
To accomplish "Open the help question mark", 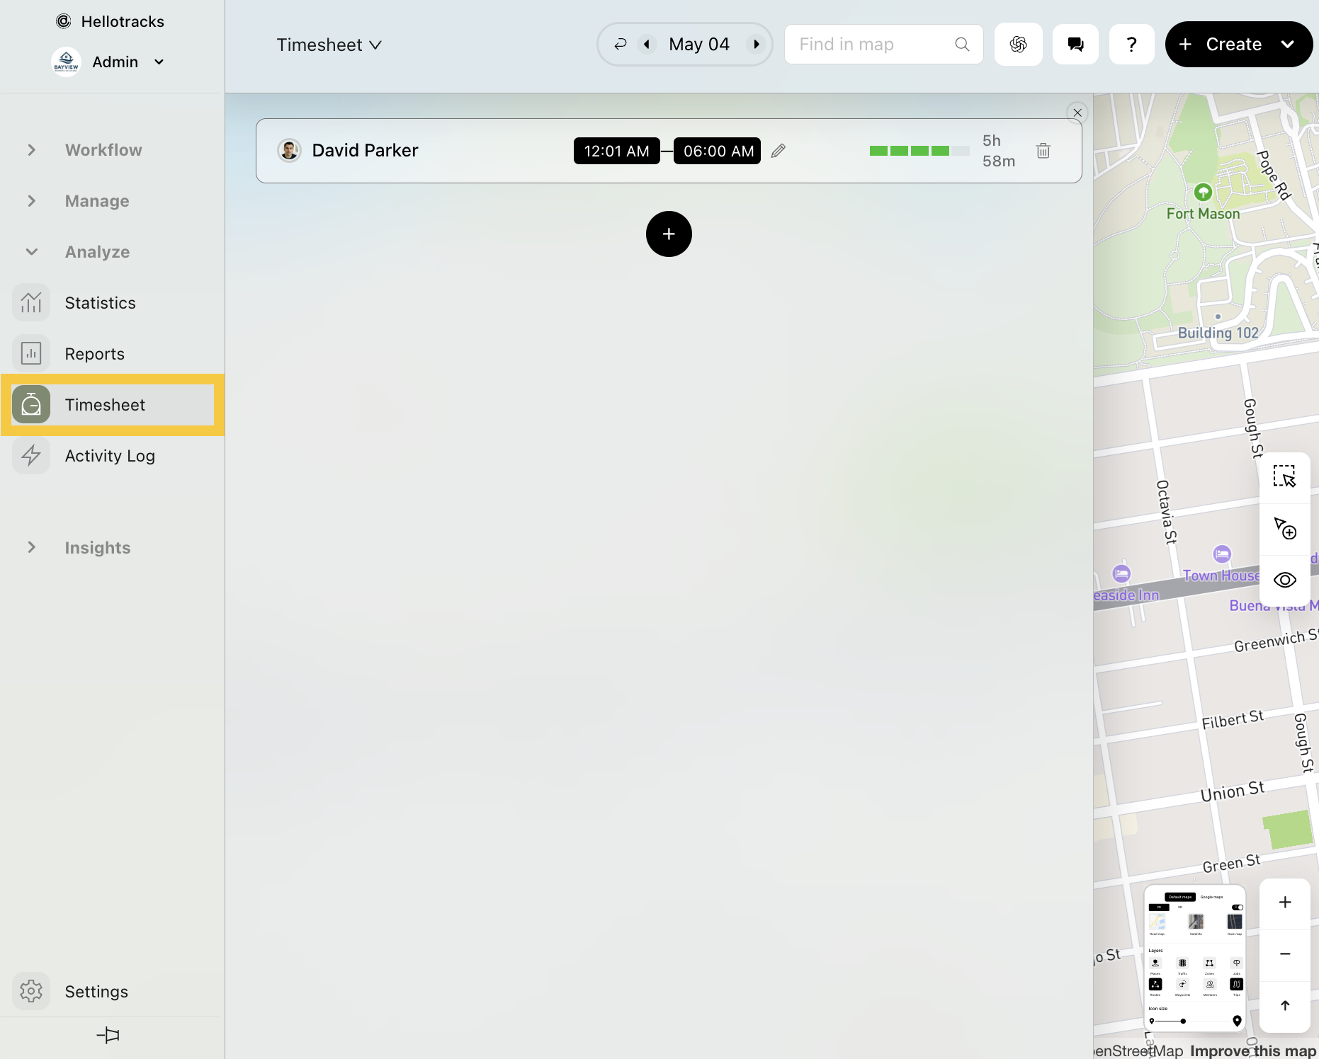I will coord(1132,44).
